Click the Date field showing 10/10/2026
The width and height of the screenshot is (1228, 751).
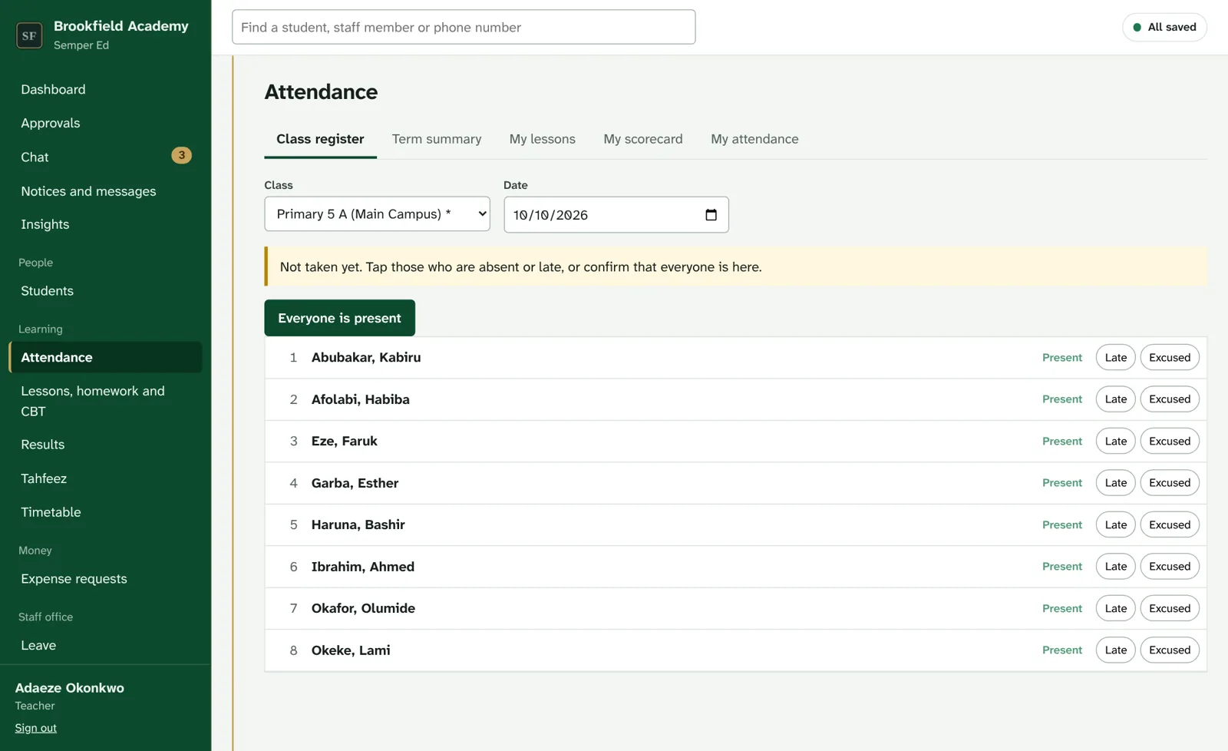616,215
